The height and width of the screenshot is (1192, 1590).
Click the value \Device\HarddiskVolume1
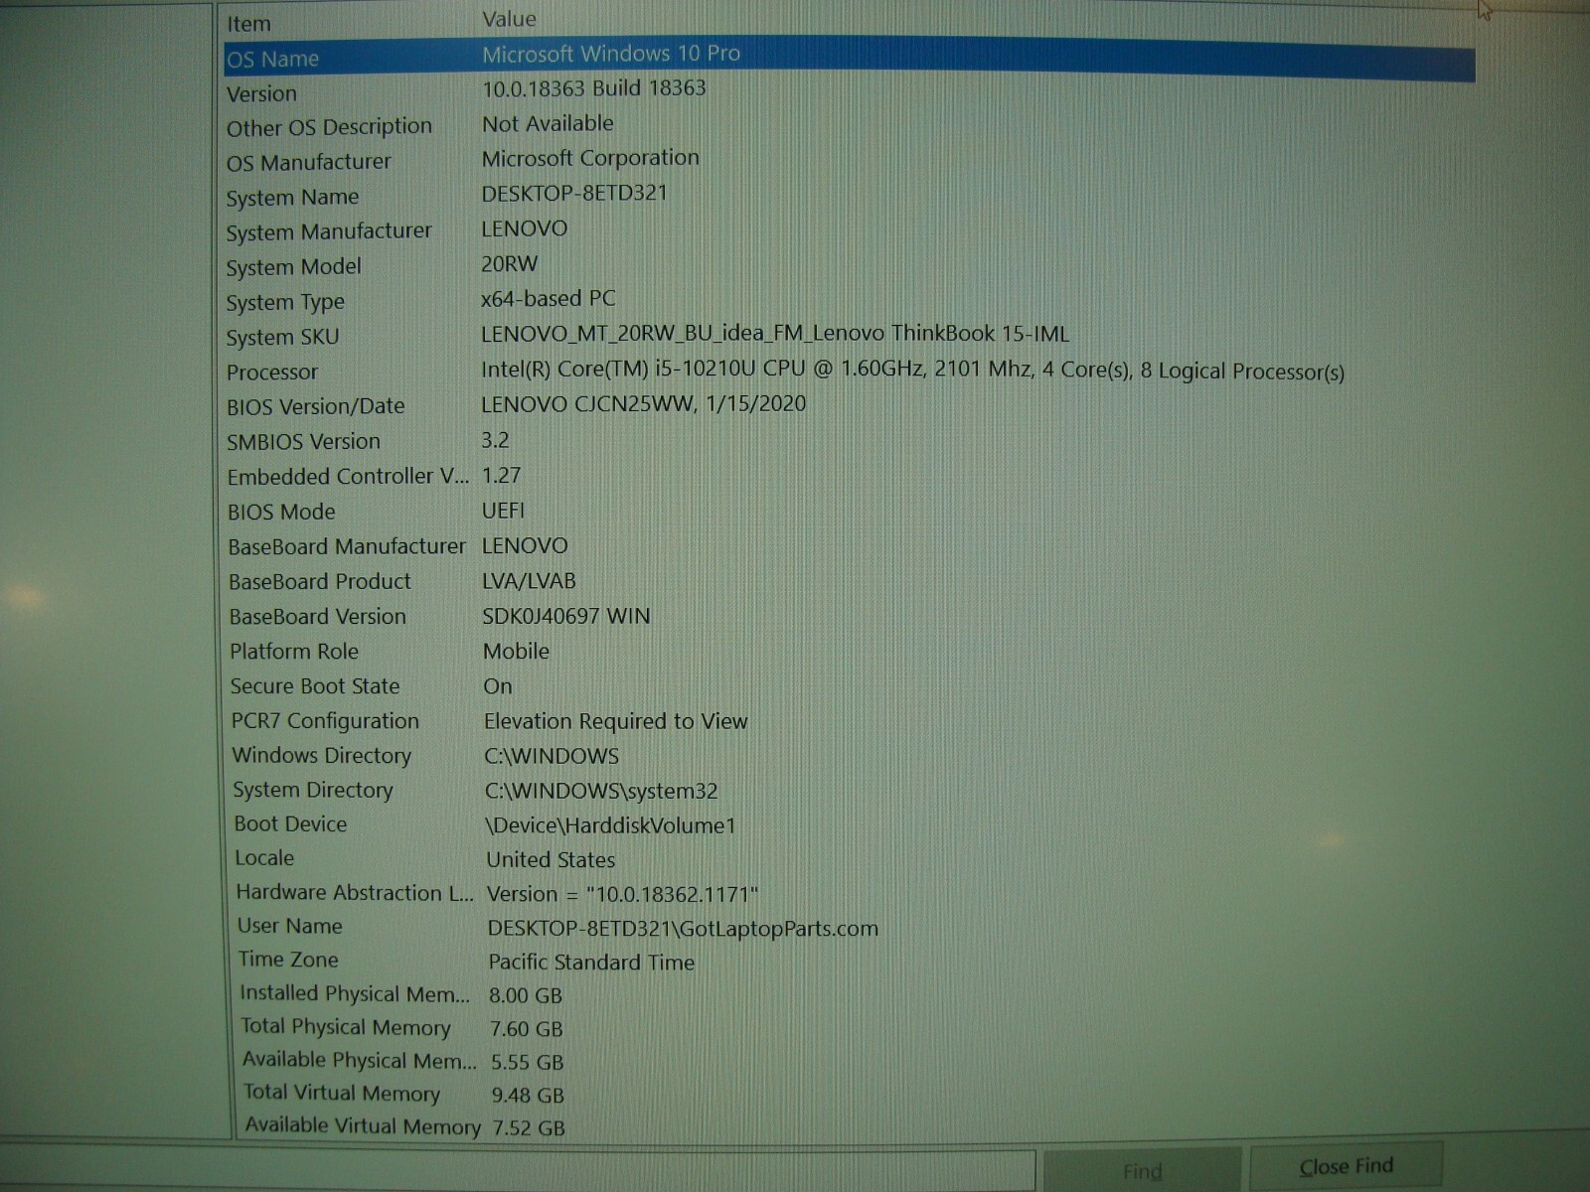coord(611,825)
